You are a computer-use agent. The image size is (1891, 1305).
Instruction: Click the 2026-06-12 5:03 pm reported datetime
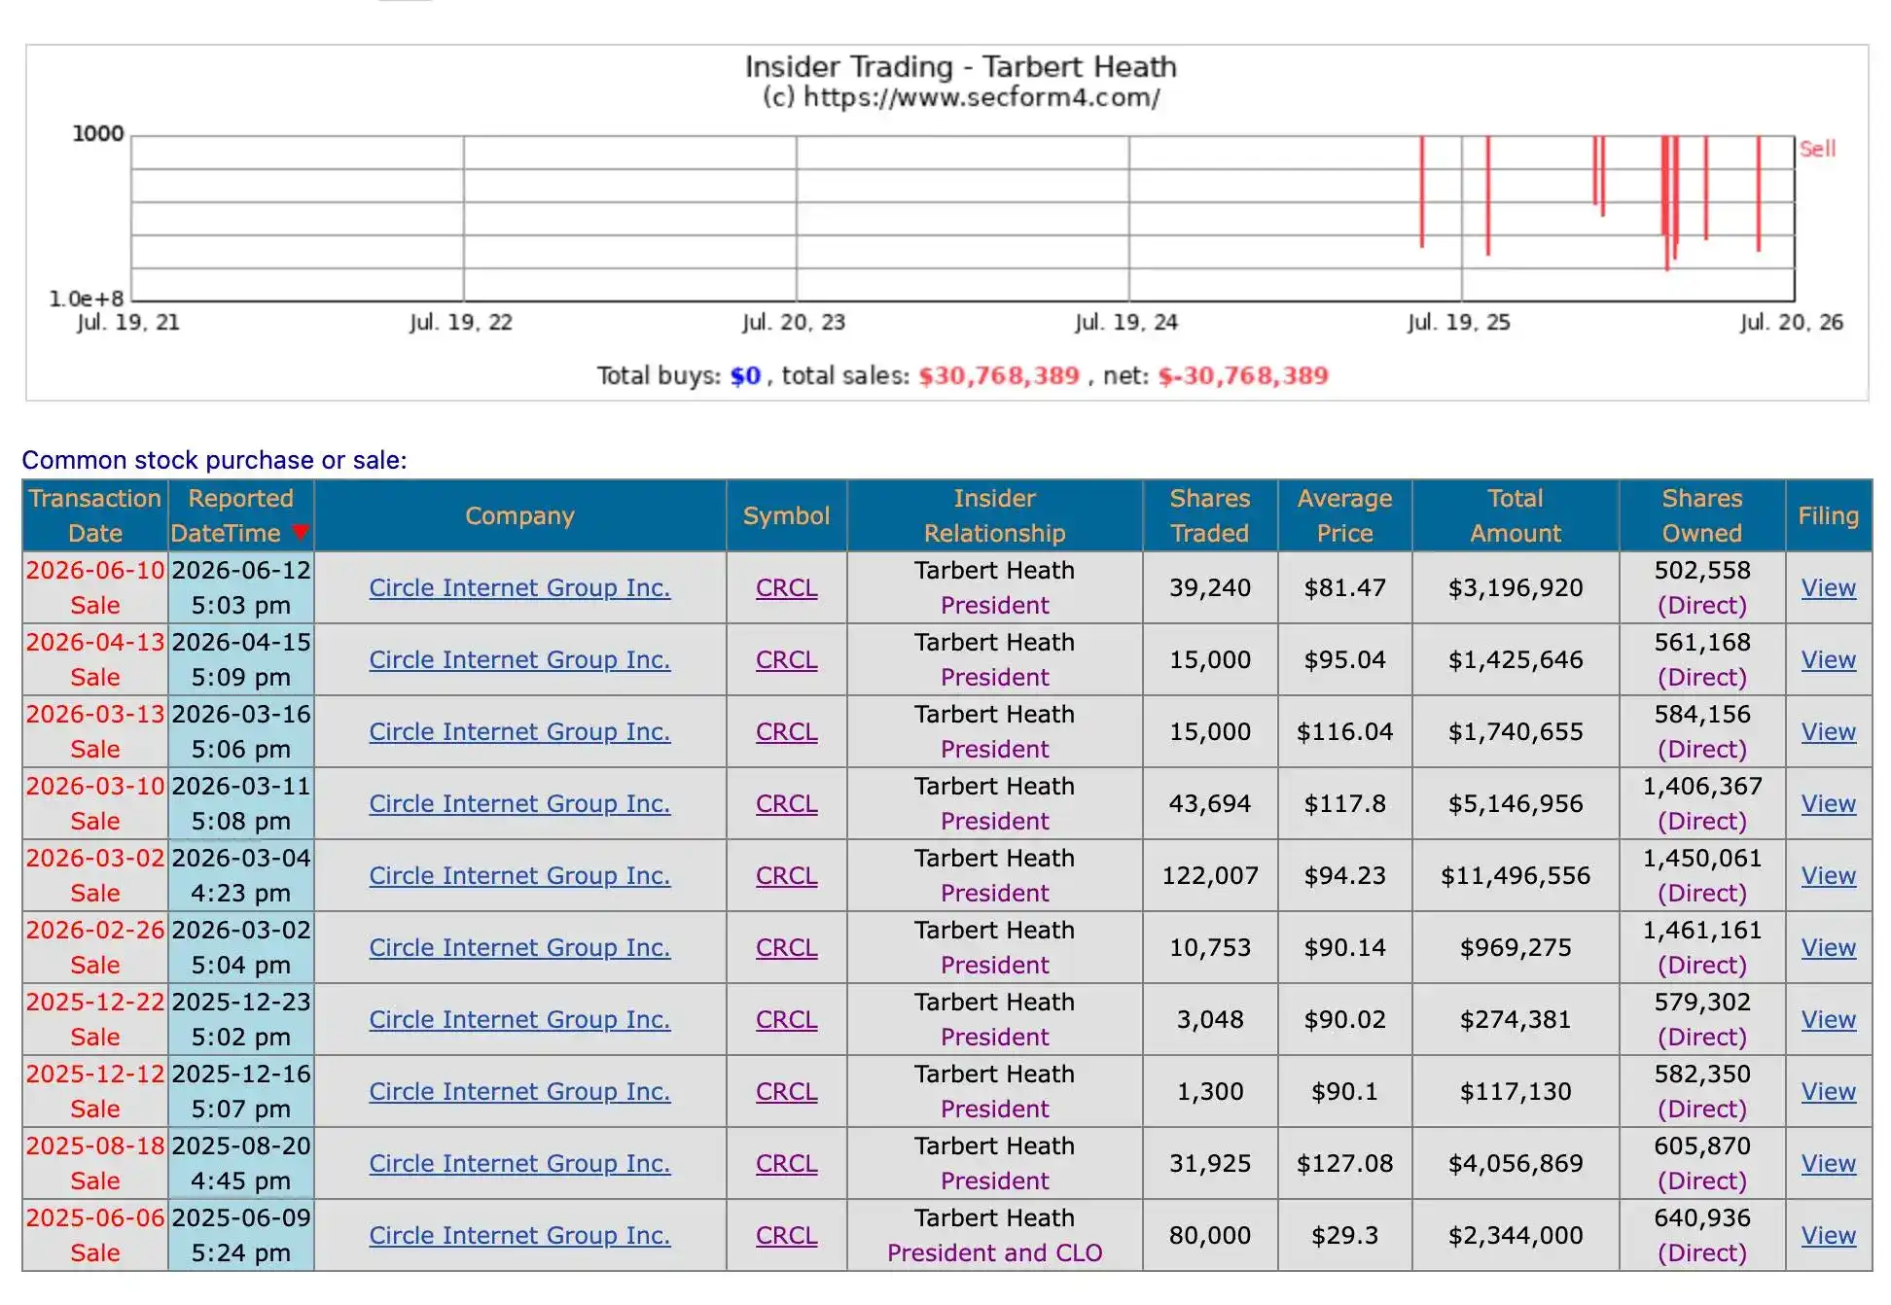point(241,587)
